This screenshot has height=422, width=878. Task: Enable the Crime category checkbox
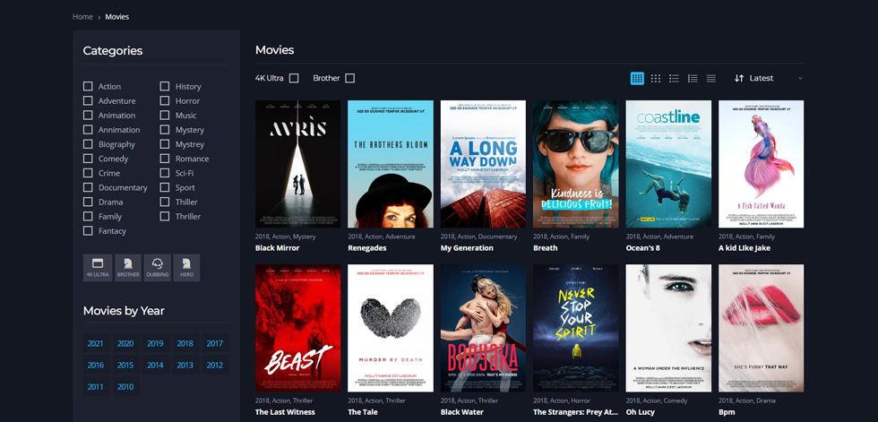click(88, 173)
